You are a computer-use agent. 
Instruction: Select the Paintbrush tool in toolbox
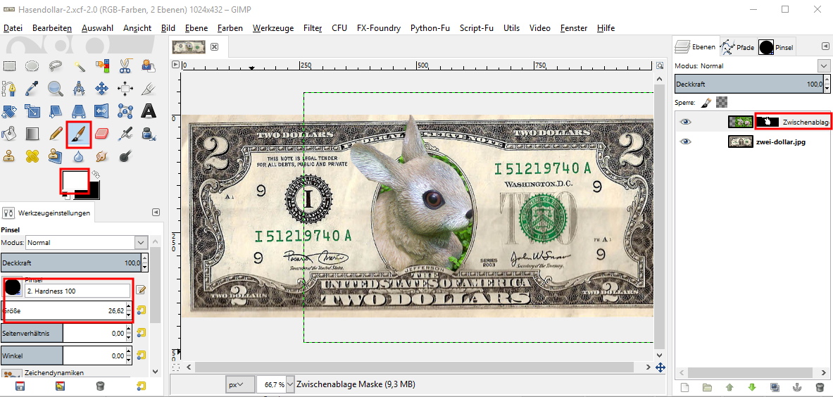pos(79,133)
